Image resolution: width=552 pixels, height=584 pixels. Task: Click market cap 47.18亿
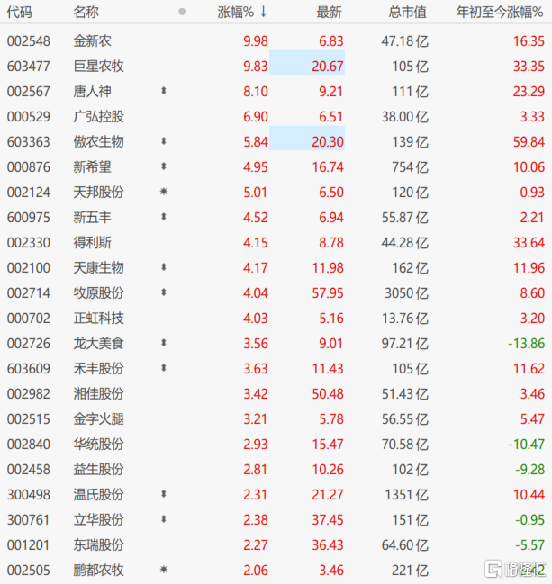click(x=405, y=41)
